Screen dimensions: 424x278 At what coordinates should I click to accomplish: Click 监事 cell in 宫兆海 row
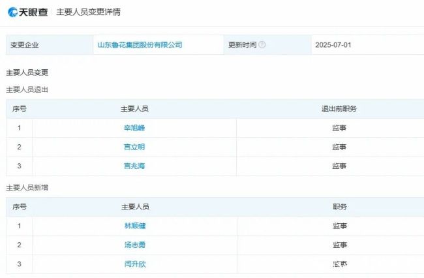tap(339, 166)
